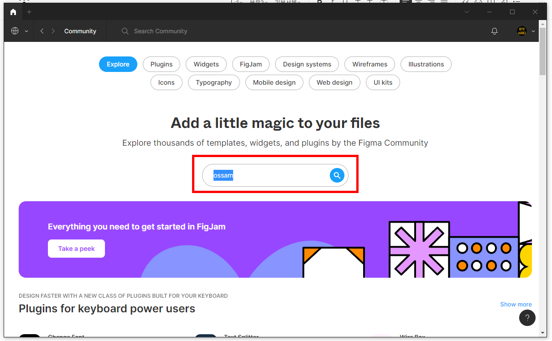
Task: Click the Add a little magic headline
Action: pos(275,123)
